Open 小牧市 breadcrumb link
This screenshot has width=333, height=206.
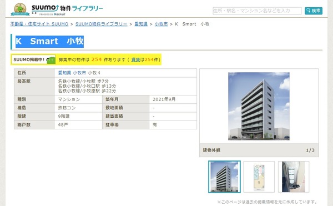point(161,24)
